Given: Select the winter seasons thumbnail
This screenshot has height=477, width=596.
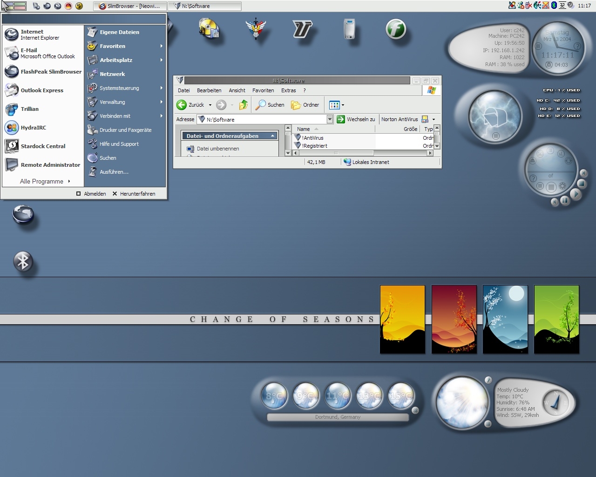Looking at the screenshot, I should (x=505, y=320).
